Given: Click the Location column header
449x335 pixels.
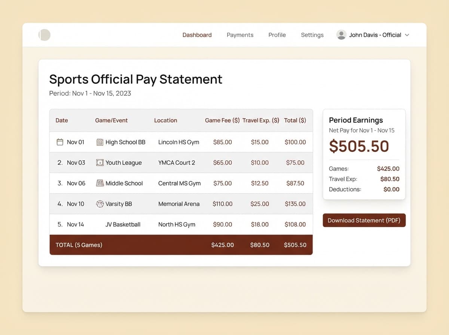Looking at the screenshot, I should (x=166, y=120).
